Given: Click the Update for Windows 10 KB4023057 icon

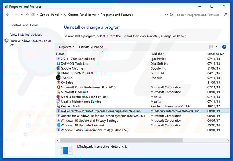Looking at the screenshot, I should click(58, 116).
